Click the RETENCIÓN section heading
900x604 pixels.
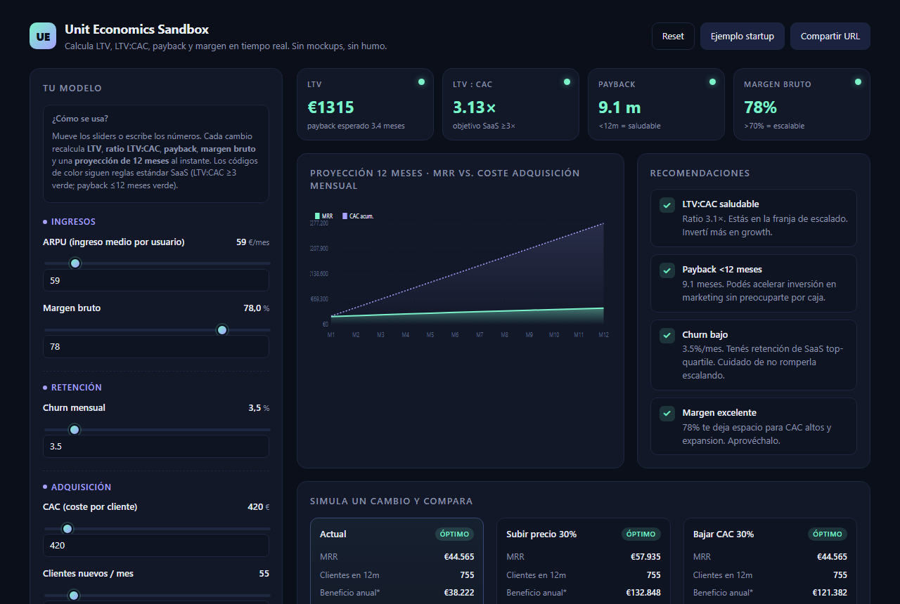point(77,388)
